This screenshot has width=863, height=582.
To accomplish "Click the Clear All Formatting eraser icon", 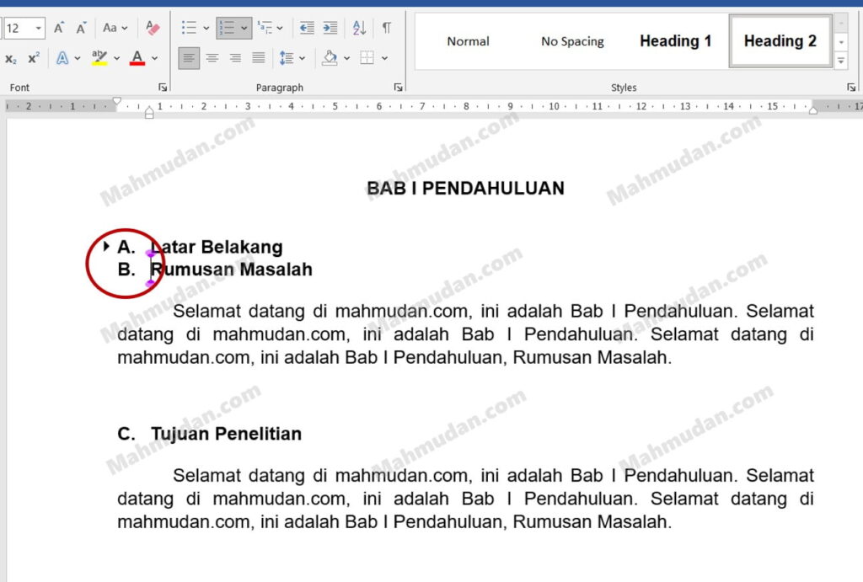I will [152, 28].
